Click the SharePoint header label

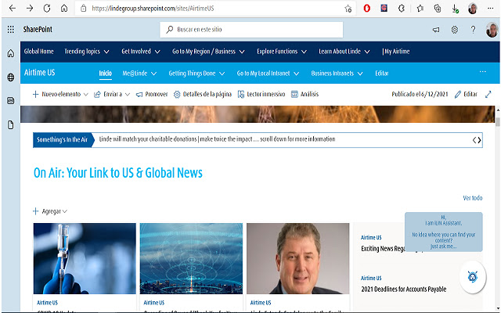click(38, 30)
